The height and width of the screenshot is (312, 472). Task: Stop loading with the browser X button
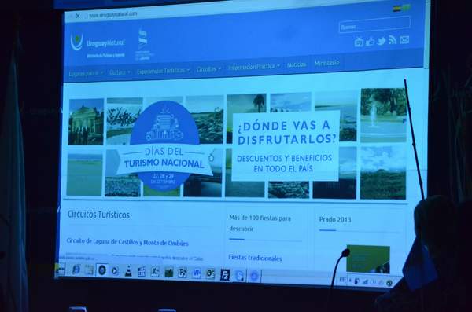click(x=78, y=16)
